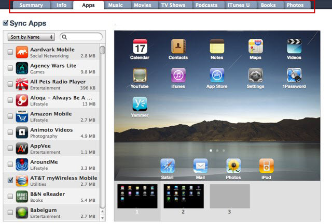Select the Settings gear icon
This screenshot has height=224, width=332.
point(256,75)
